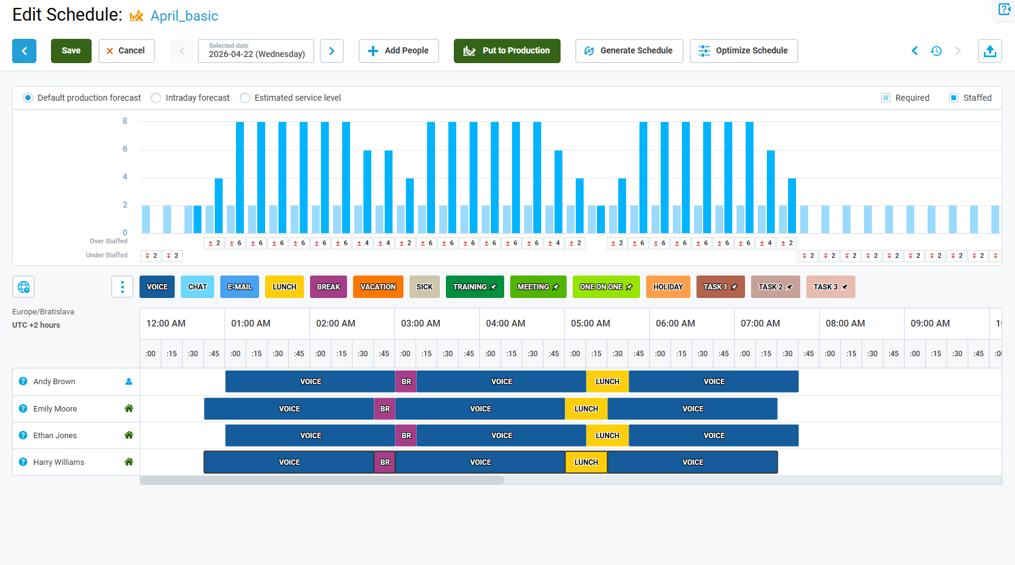Click the help icon beside Harry Williams
This screenshot has width=1015, height=565.
click(x=23, y=462)
